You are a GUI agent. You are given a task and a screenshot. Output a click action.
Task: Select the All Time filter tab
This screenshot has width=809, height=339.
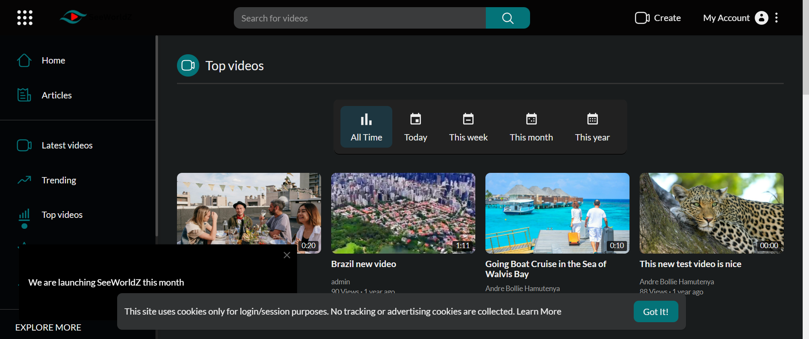coord(366,127)
